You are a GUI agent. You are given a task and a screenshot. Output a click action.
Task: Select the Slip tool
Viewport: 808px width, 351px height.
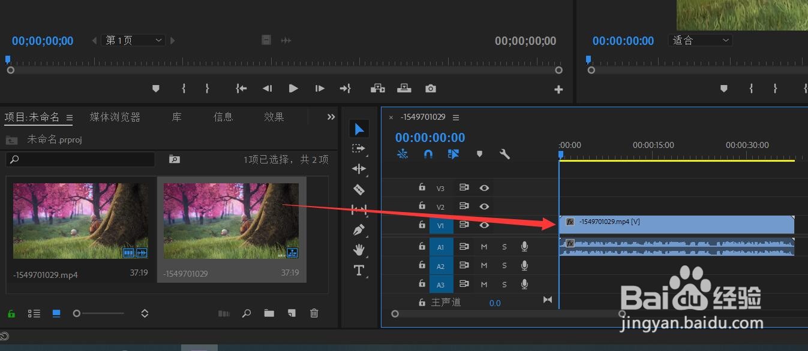coord(359,210)
